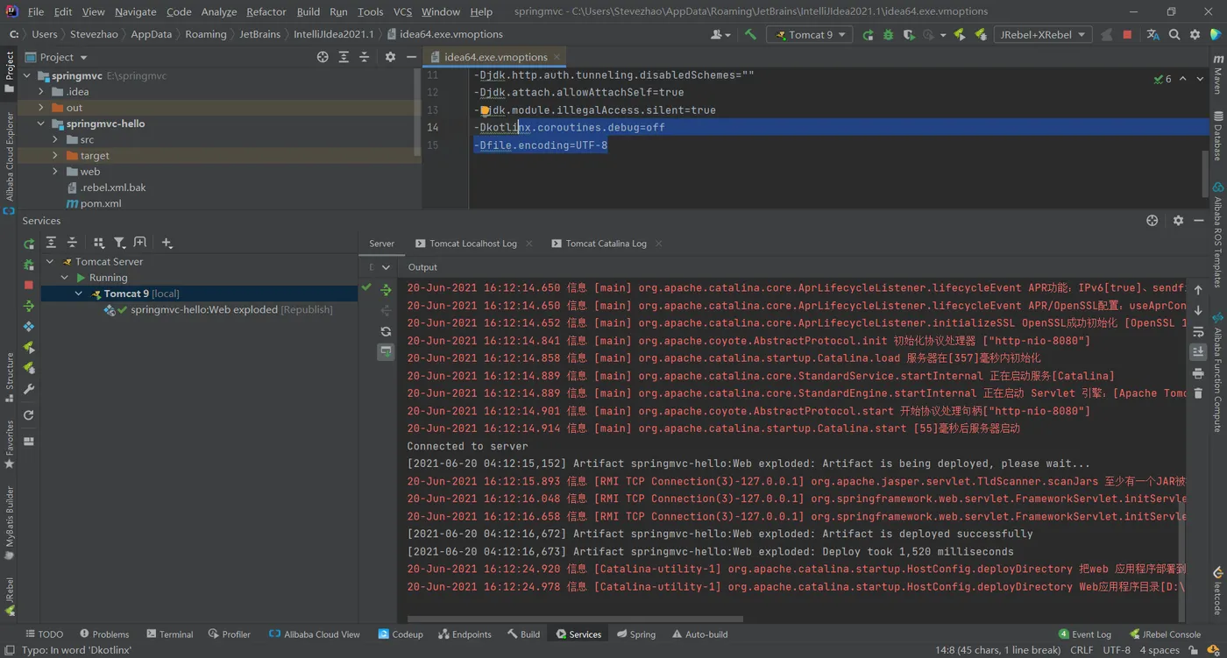The width and height of the screenshot is (1227, 658).
Task: Expand the .idea folder
Action: click(x=41, y=92)
